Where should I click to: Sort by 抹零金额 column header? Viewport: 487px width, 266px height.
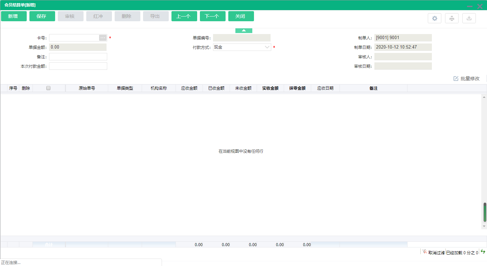(298, 88)
